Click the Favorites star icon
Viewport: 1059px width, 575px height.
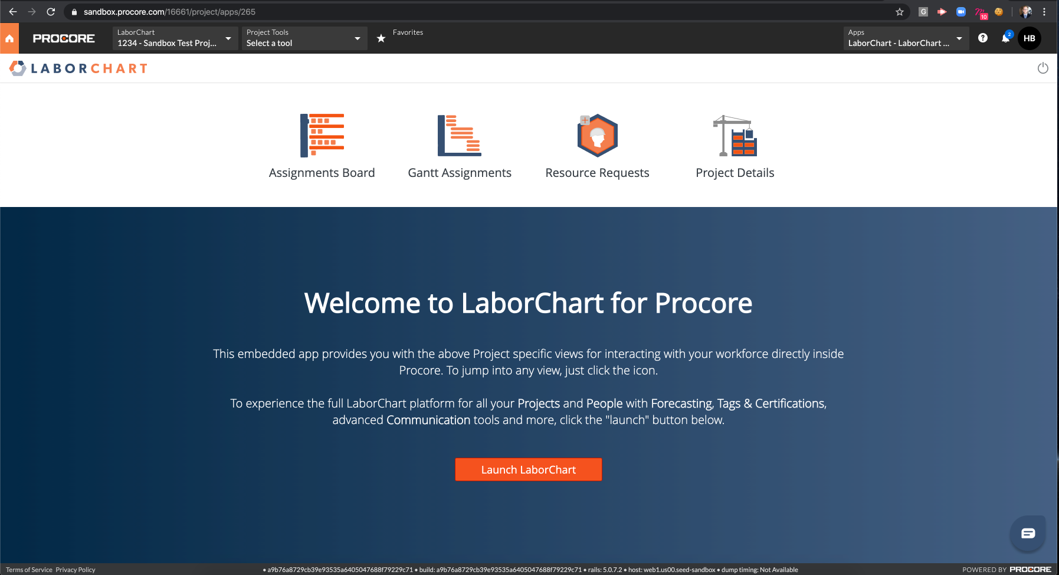pyautogui.click(x=381, y=38)
